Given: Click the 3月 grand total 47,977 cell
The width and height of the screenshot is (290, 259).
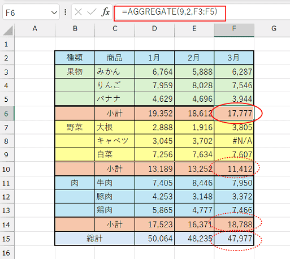Looking at the screenshot, I should [234, 239].
